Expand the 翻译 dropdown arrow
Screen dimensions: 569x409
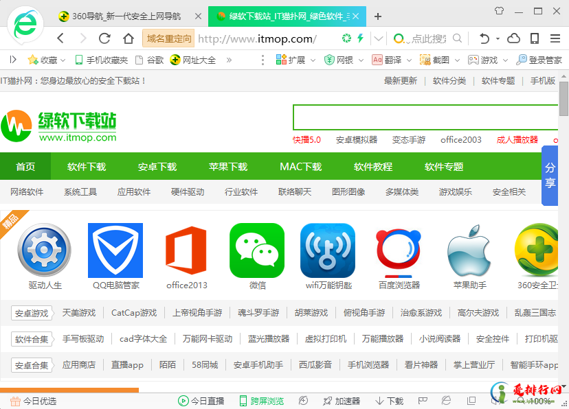pos(409,60)
